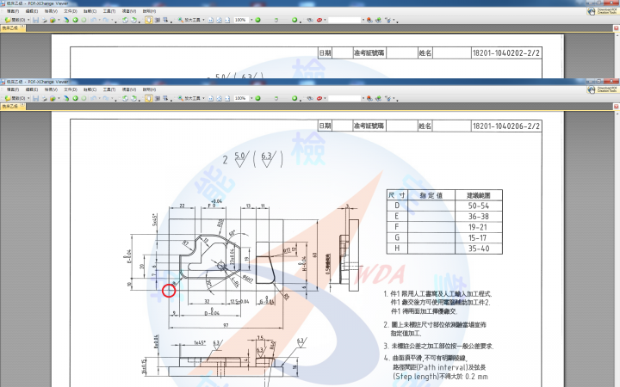The image size is (620, 387).
Task: Open the 檔案(F) menu in the 1040202 window
Action: [x=13, y=11]
